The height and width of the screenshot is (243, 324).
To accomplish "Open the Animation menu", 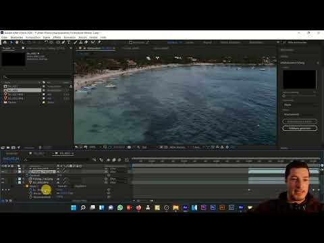I will pyautogui.click(x=70, y=37).
